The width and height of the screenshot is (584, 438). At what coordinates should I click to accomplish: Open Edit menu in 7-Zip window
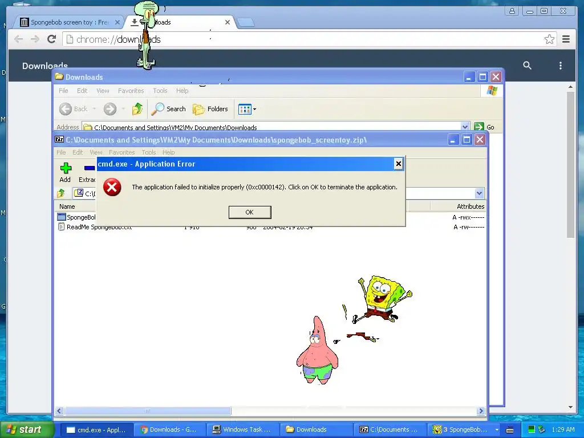pos(78,152)
